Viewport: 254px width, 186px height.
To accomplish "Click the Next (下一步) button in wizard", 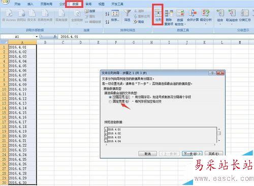I will (192, 154).
